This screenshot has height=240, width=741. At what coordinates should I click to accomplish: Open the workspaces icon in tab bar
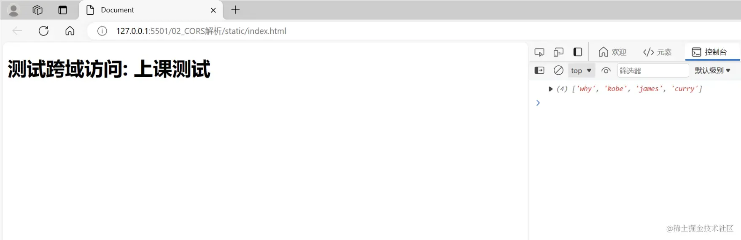click(x=38, y=10)
